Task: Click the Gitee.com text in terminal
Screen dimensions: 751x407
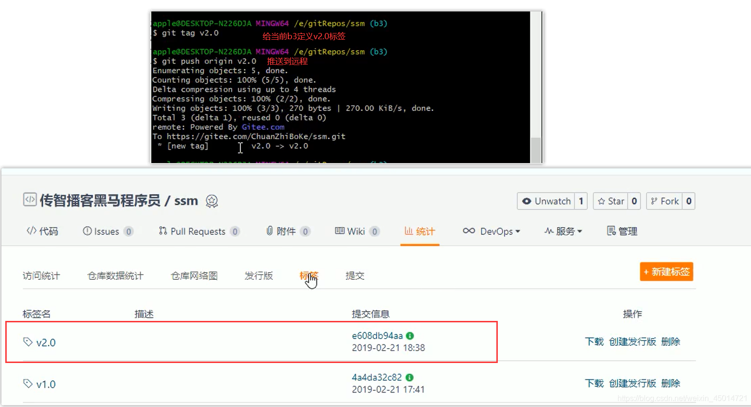Action: pos(263,127)
